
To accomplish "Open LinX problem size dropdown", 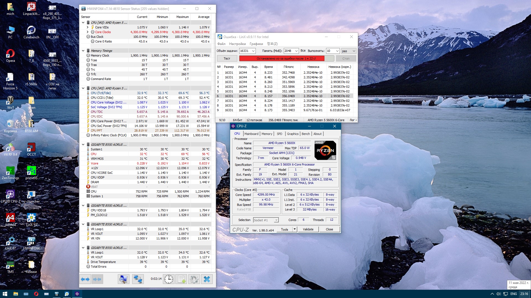I will click(253, 51).
